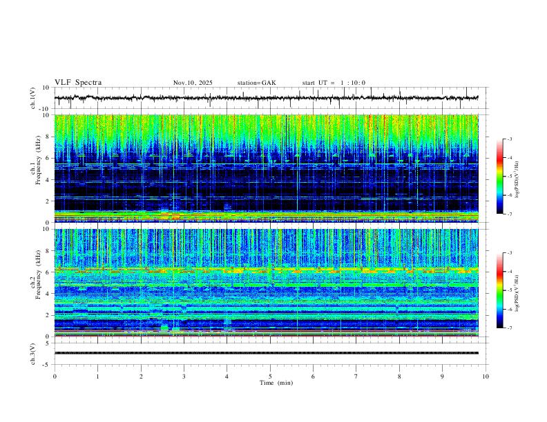This screenshot has width=547, height=422.
Task: Click the "-5" tick on ch.3(V) axis
Action: coord(47,365)
